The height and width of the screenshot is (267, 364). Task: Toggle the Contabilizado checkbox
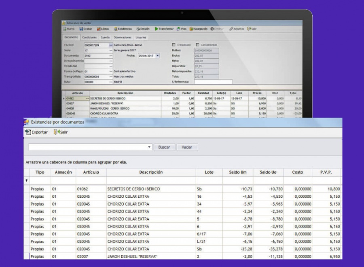click(197, 44)
